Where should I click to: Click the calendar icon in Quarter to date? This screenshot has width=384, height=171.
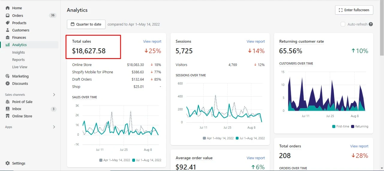pos(73,24)
